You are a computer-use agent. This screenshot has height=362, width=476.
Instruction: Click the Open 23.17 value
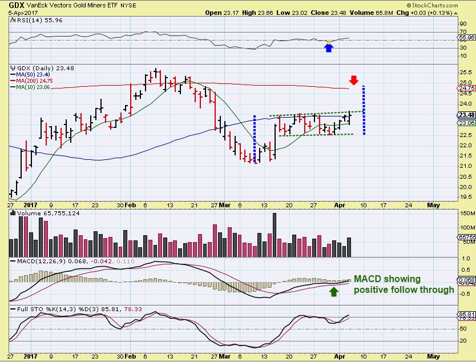coord(222,13)
